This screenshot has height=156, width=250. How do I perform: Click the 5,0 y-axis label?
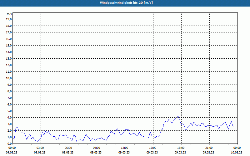[x=9, y=111]
